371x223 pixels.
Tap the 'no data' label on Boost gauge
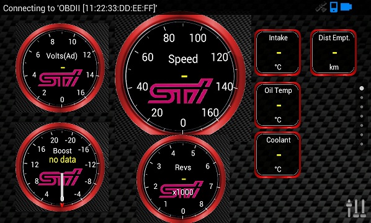tap(63, 160)
